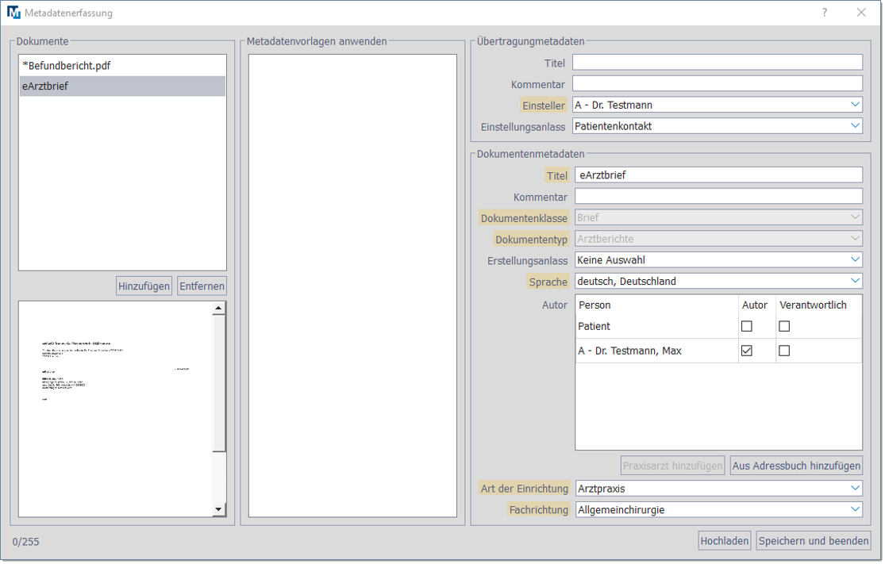Uncheck Autor for Dr. Testmann, Max

pos(746,351)
